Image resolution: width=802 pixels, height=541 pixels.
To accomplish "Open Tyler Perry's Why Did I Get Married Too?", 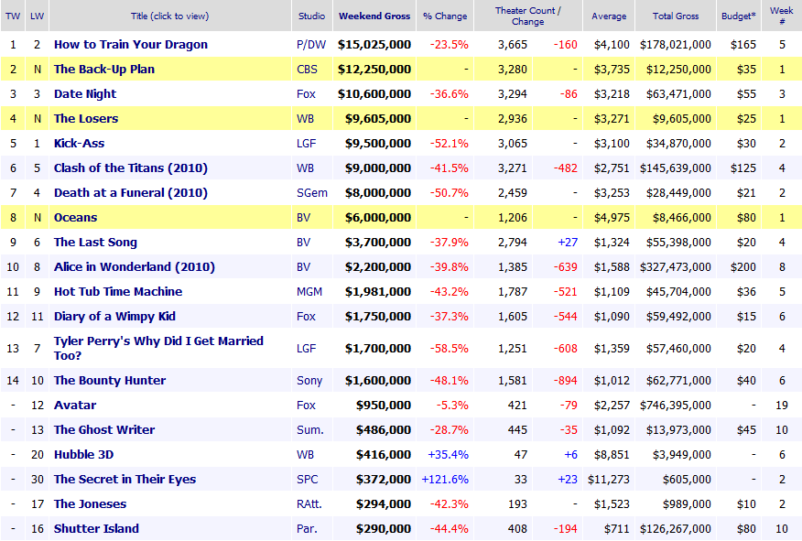I will (x=159, y=348).
